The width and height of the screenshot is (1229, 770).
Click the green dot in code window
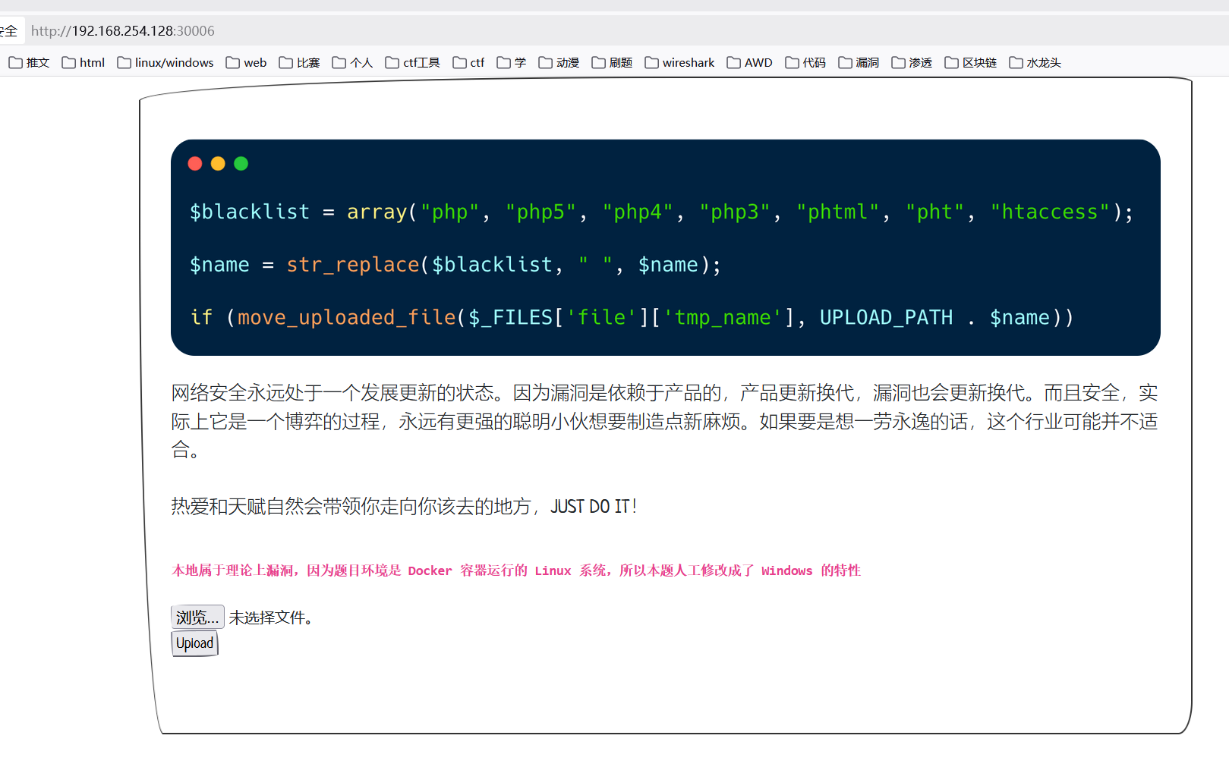[x=241, y=164]
